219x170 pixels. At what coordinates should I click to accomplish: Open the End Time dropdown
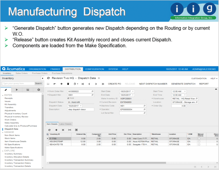[x=185, y=95]
